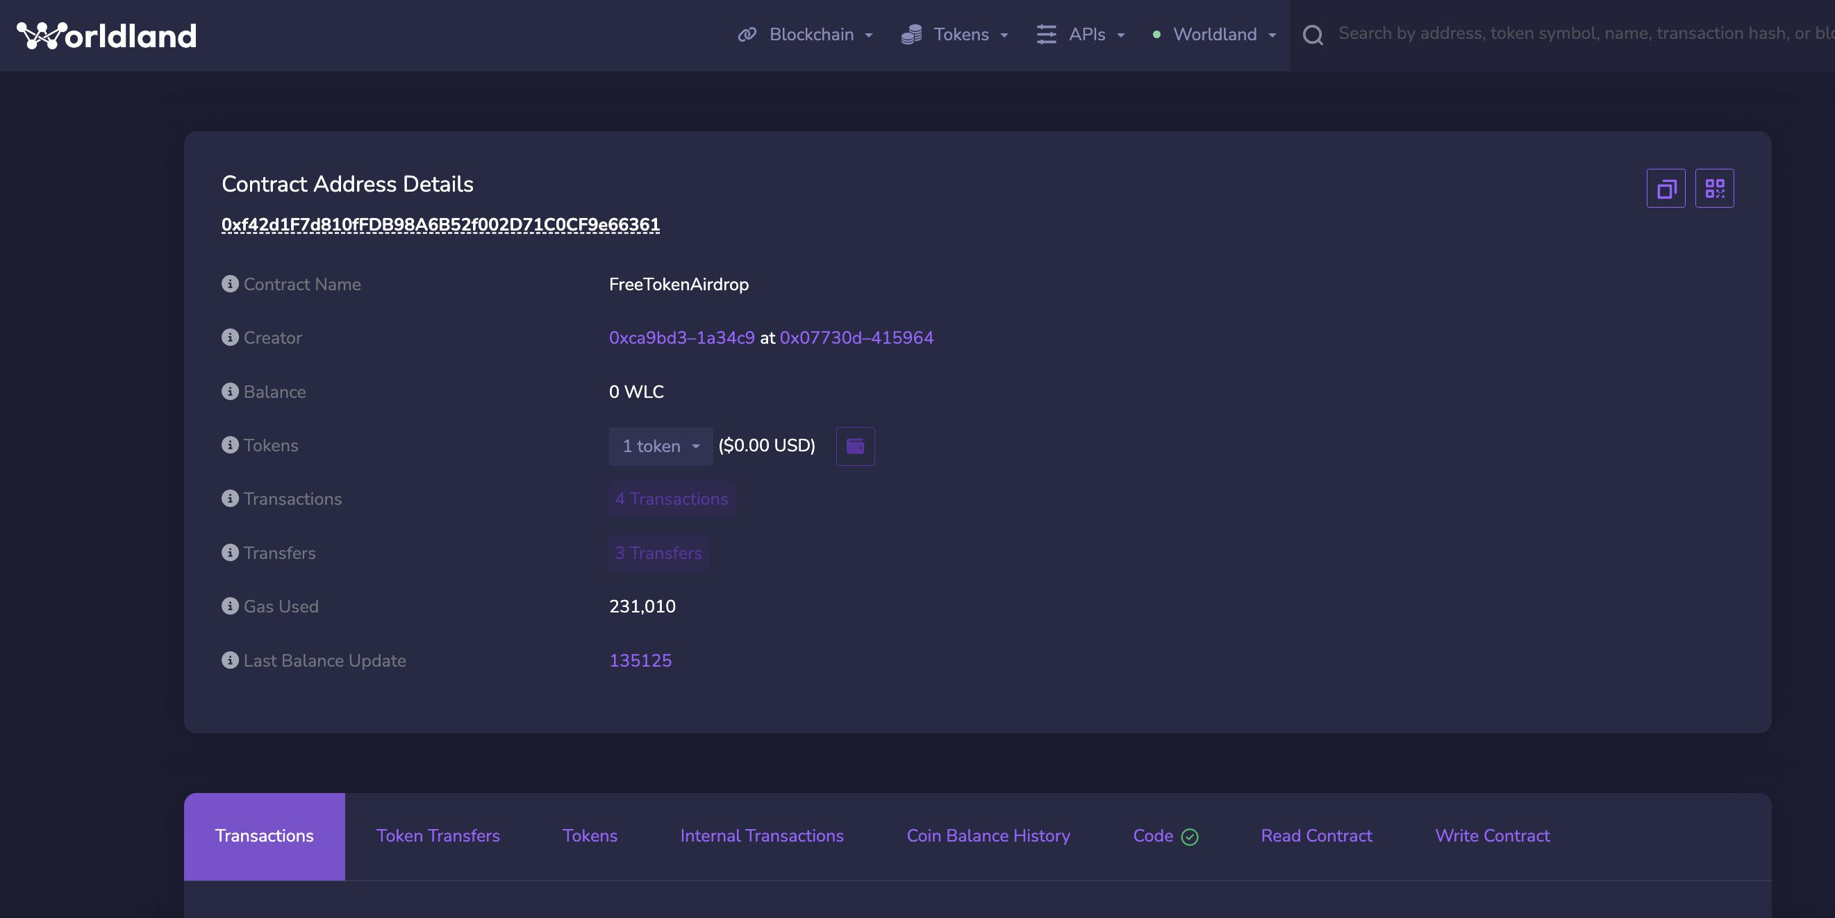The width and height of the screenshot is (1835, 918).
Task: Open the QR code icon
Action: click(1714, 189)
